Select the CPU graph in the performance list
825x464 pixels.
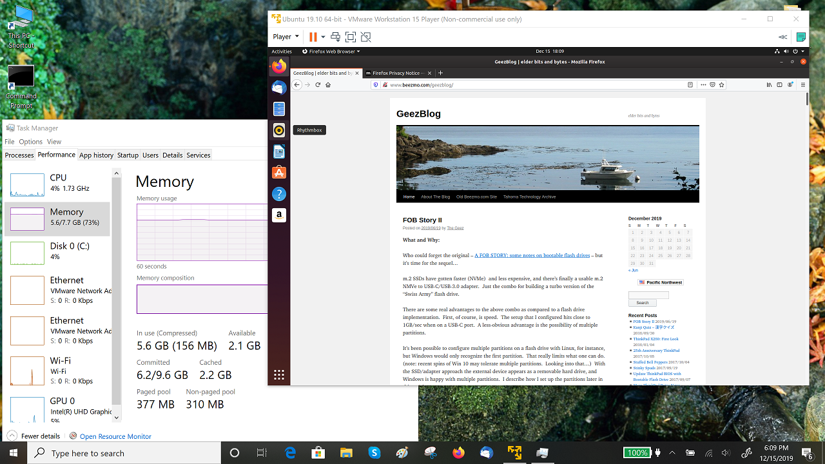pos(58,184)
